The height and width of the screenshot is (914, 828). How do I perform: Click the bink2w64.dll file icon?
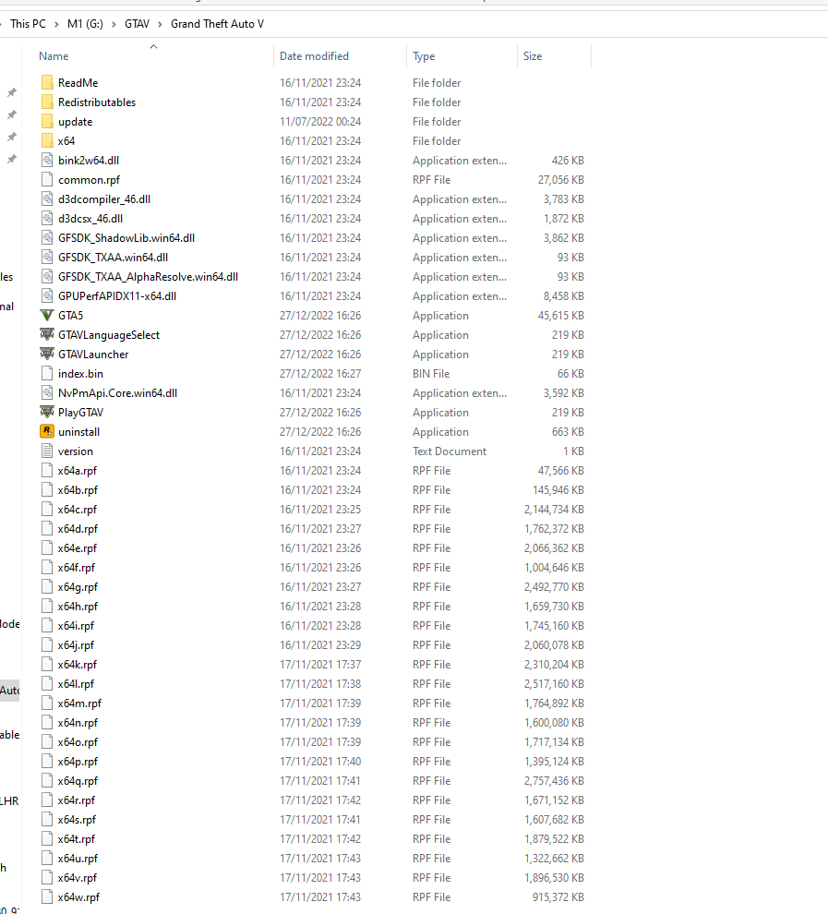[x=47, y=161]
